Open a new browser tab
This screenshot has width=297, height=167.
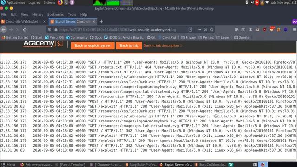(x=101, y=22)
